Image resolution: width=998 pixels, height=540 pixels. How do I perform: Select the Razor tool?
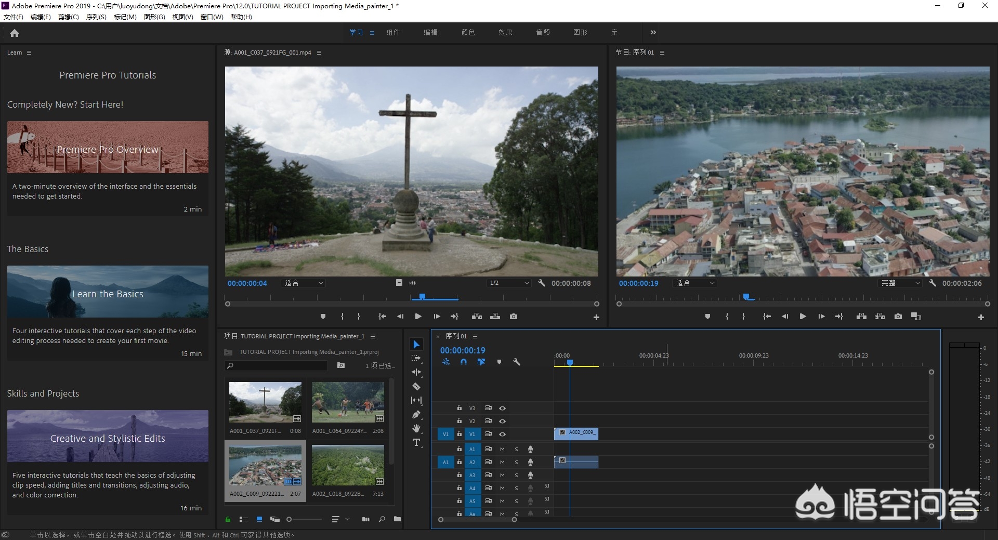416,386
